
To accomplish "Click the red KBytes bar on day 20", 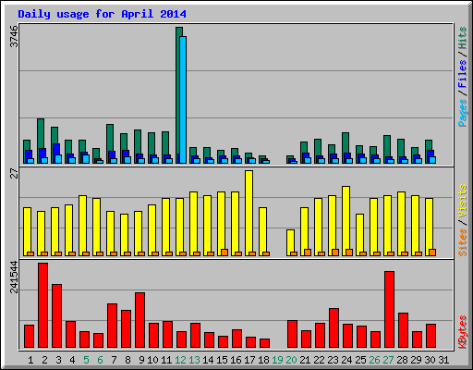I will tap(292, 334).
